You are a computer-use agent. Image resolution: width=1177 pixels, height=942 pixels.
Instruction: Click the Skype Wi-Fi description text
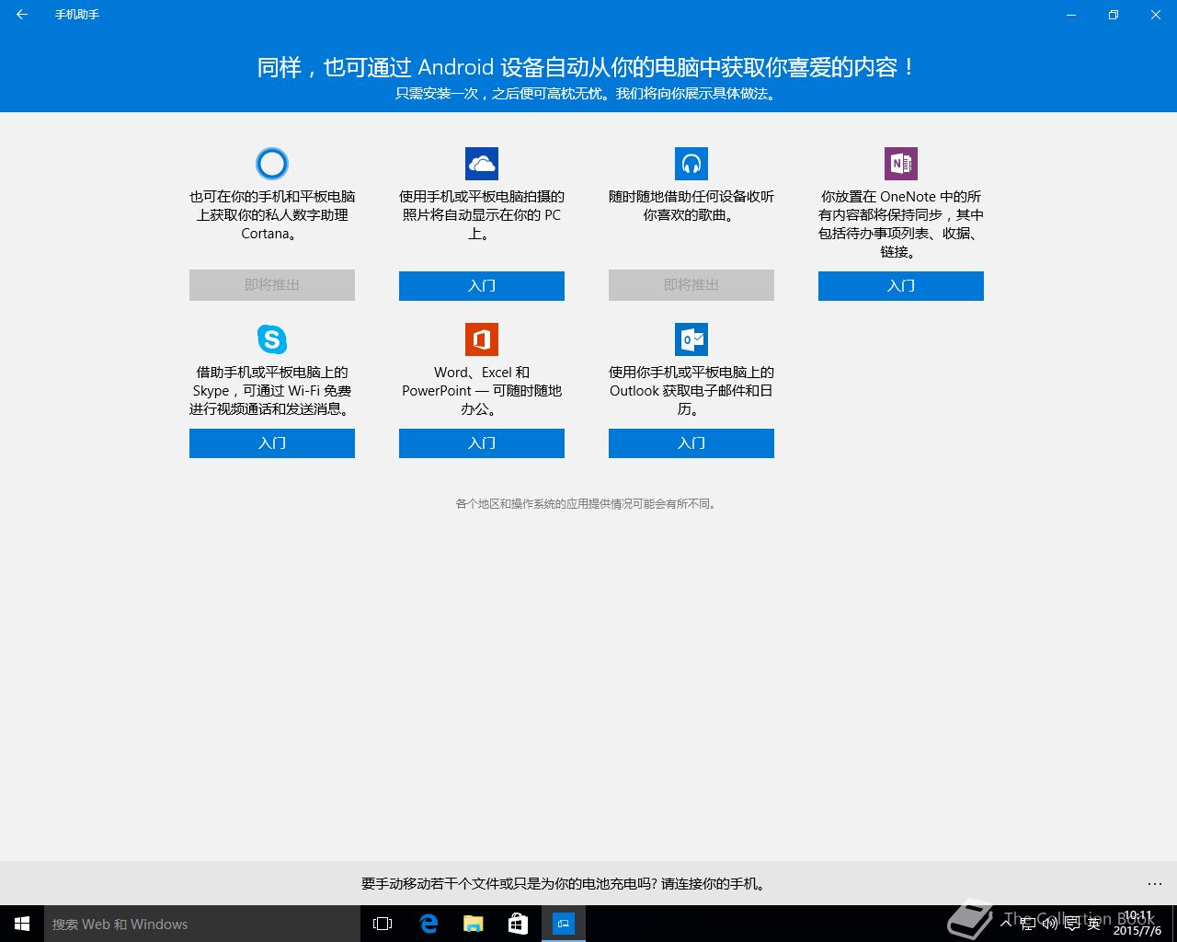coord(272,391)
